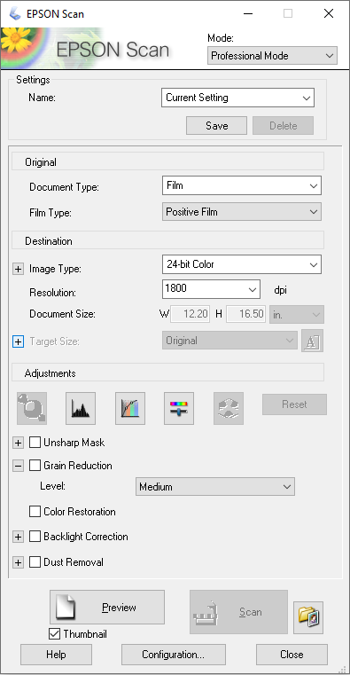Expand the Target Size options

[18, 341]
